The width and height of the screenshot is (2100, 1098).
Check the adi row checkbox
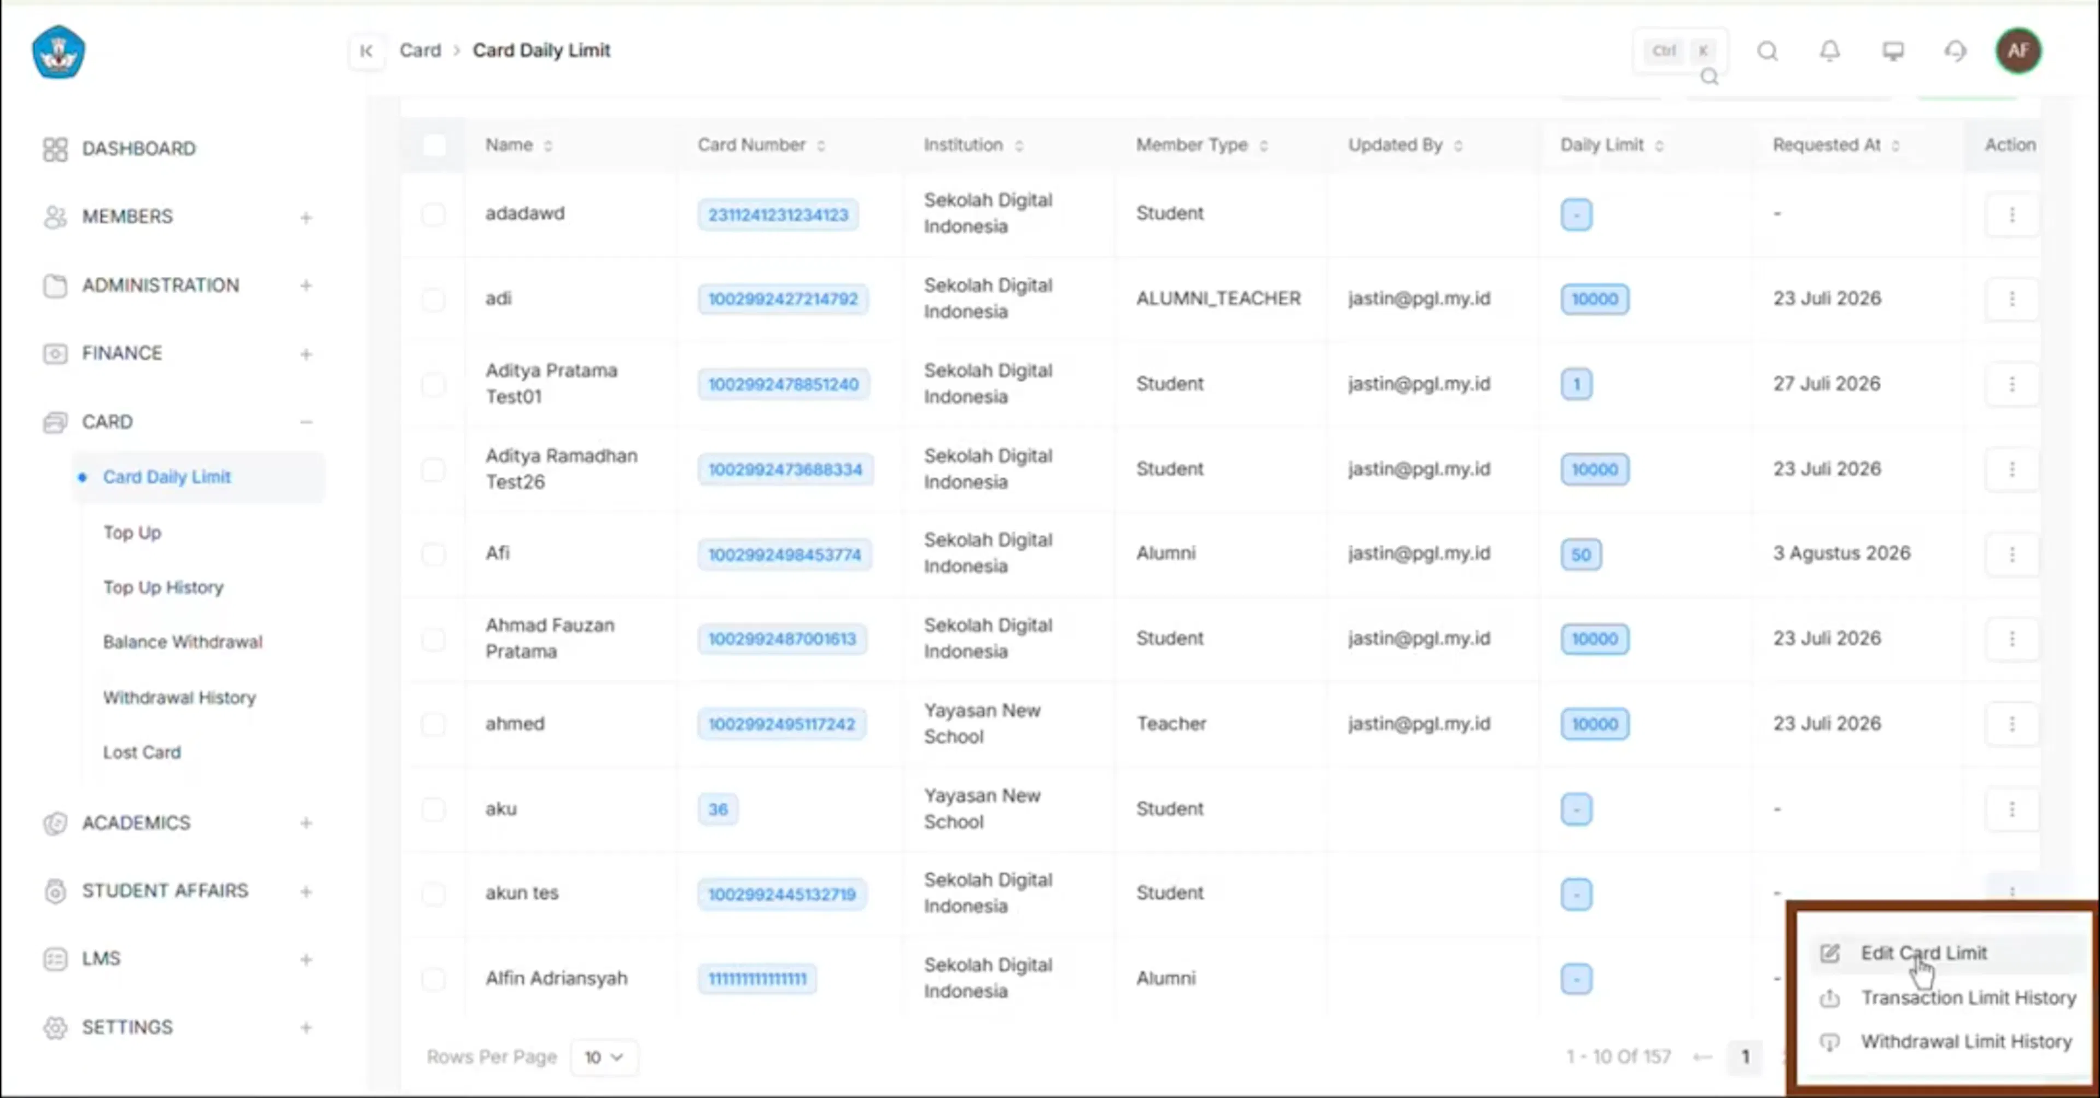pyautogui.click(x=434, y=299)
